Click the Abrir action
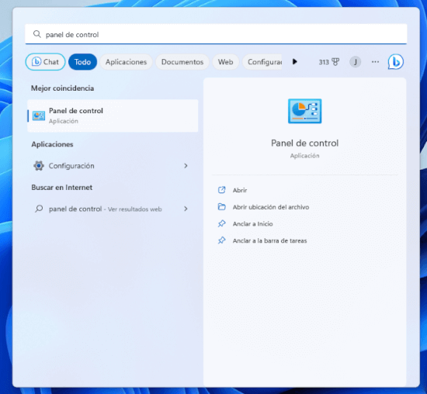This screenshot has height=394, width=427. (x=240, y=190)
